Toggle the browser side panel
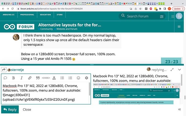The image size is (186, 116). pyautogui.click(x=165, y=9)
